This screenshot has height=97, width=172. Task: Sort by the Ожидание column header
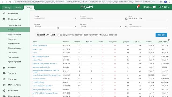click(x=113, y=42)
